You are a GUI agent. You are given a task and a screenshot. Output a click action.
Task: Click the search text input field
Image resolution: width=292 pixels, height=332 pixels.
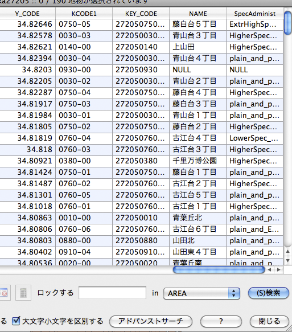(112, 293)
